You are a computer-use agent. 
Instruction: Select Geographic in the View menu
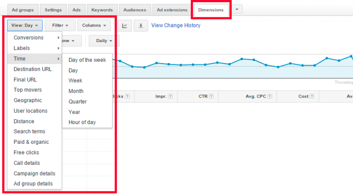28,100
